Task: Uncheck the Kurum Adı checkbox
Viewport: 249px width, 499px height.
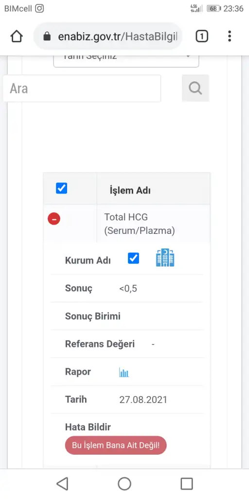Action: (x=133, y=258)
